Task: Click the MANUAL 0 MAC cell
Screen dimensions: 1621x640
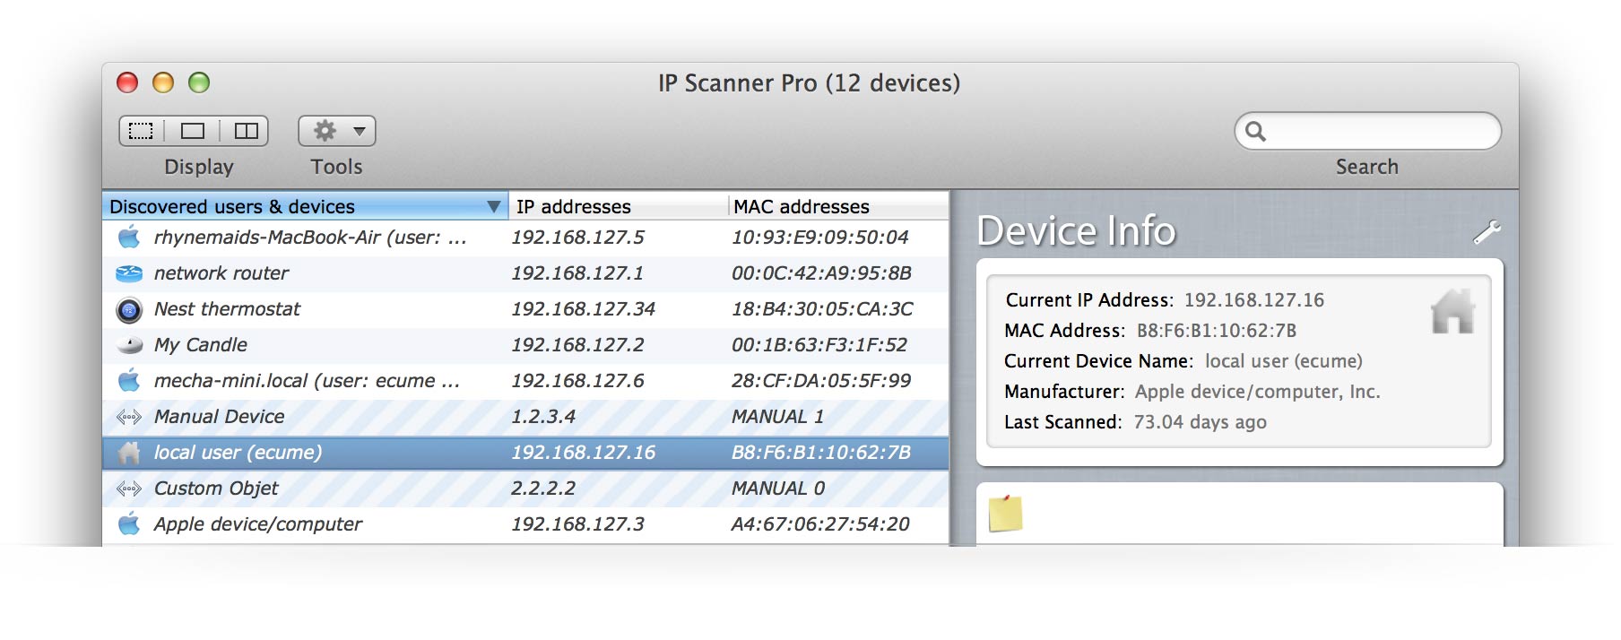Action: click(778, 489)
